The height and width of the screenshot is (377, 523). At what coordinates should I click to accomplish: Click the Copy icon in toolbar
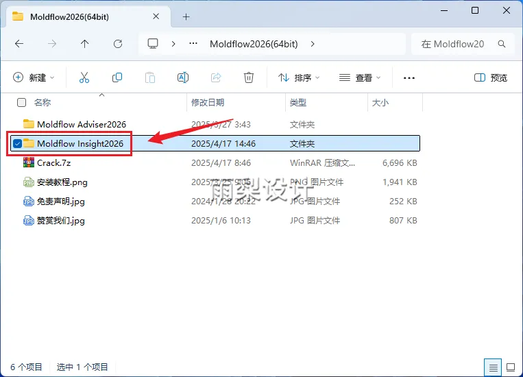pos(117,77)
